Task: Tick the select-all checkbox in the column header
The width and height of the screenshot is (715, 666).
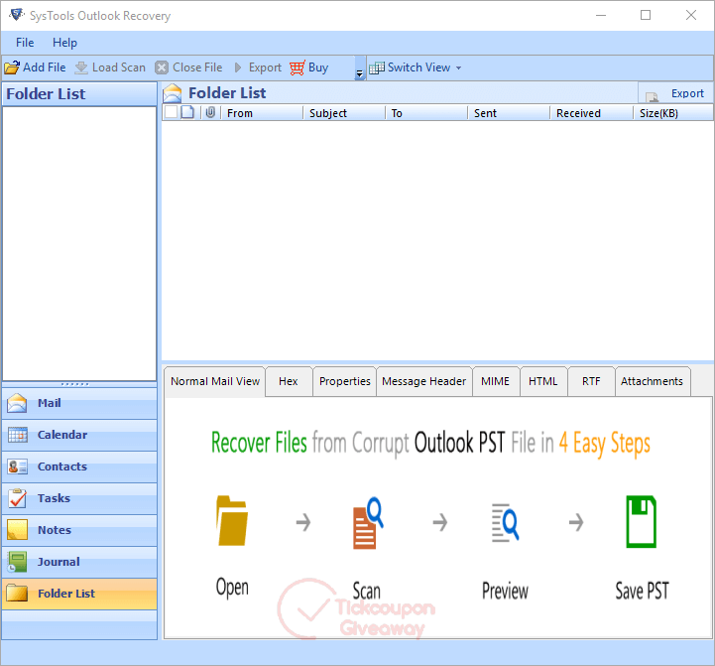Action: 171,112
